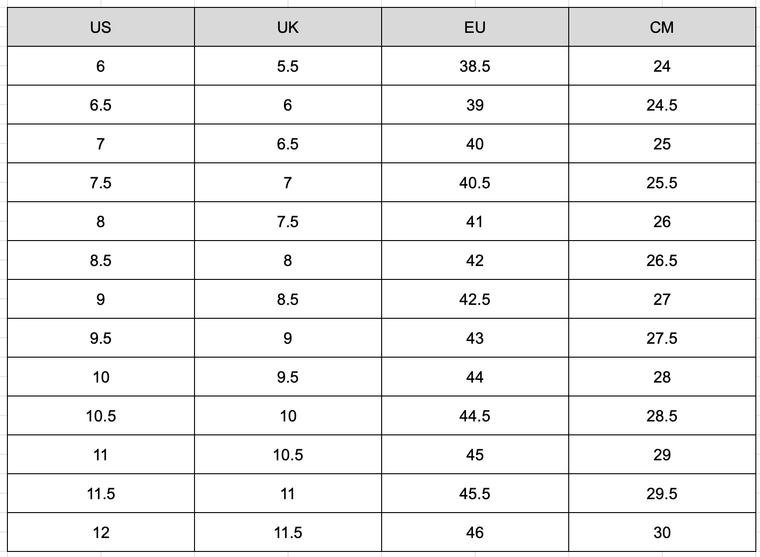Click the EU size 44 cell
Viewport: 760px width, 557px height.
pyautogui.click(x=475, y=377)
